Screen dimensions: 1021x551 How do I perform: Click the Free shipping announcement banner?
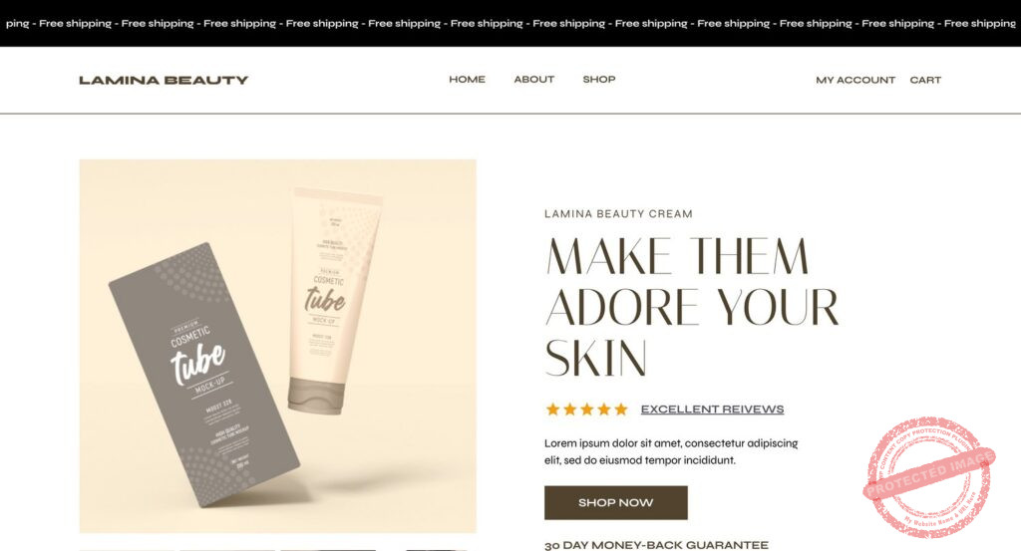(x=510, y=24)
